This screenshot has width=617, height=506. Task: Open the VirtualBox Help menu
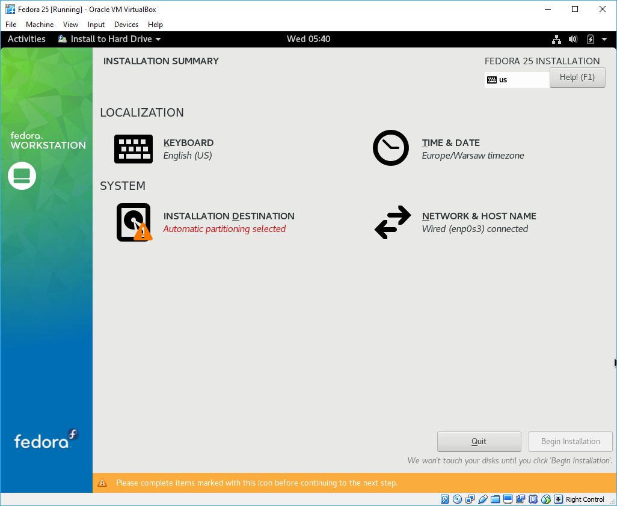coord(155,25)
